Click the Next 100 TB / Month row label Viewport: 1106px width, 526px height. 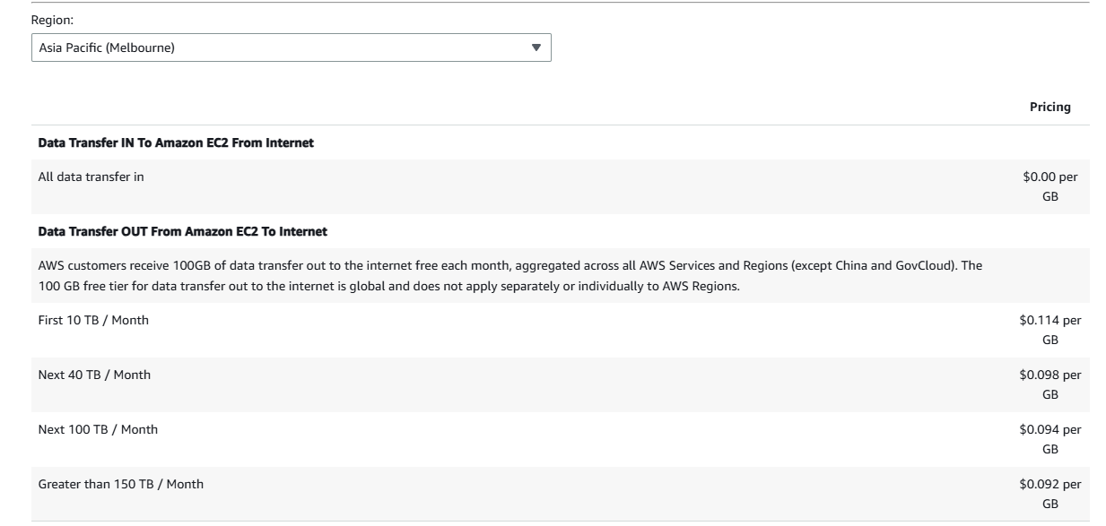98,429
